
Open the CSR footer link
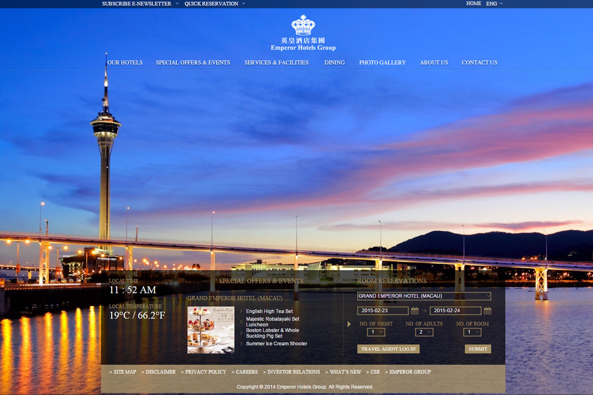click(x=375, y=372)
